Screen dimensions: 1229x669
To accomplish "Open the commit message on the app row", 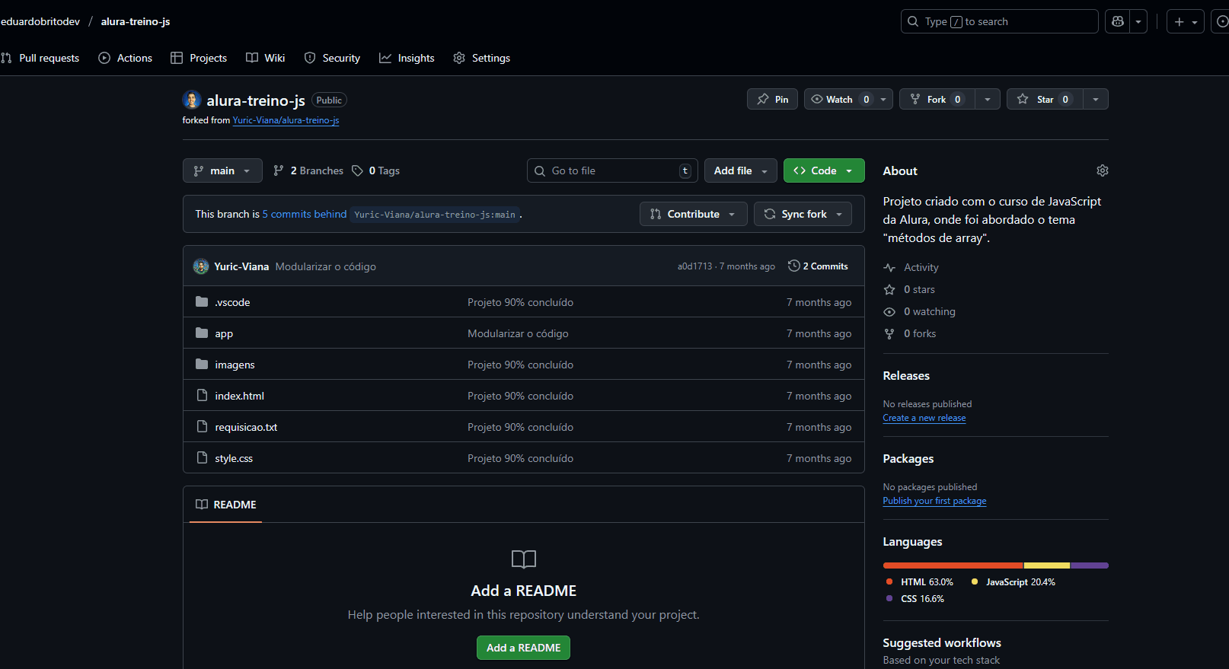I will (518, 333).
